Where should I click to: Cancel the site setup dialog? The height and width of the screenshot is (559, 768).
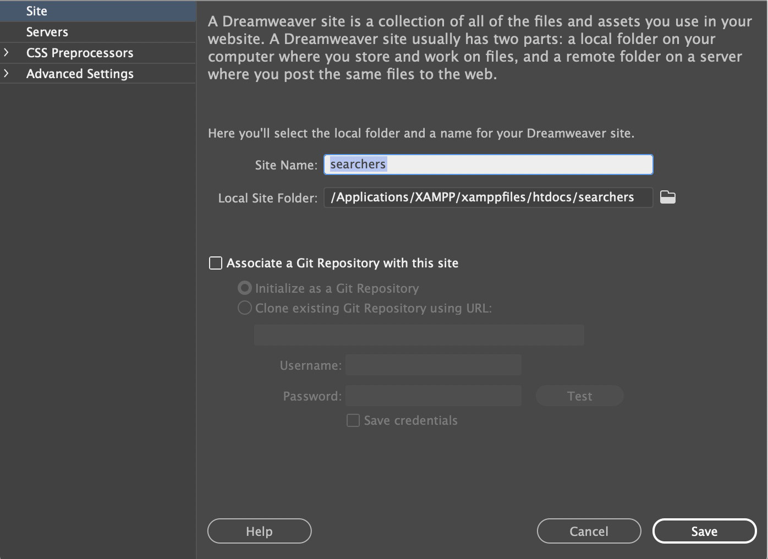coord(588,531)
